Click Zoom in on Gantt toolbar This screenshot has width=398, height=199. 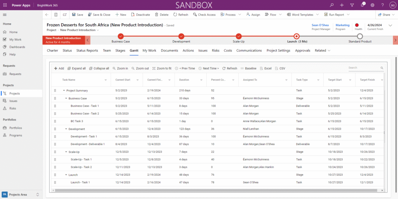pyautogui.click(x=120, y=68)
